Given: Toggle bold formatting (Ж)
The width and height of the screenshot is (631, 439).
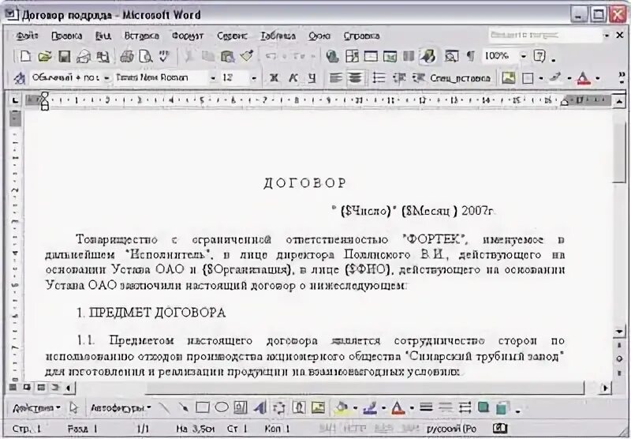Looking at the screenshot, I should click(274, 77).
